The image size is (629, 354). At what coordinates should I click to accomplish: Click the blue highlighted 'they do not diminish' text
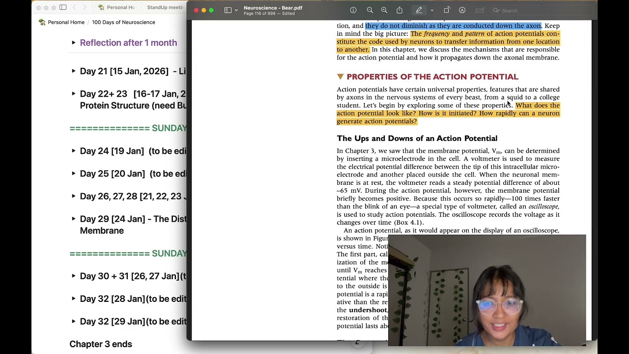[x=453, y=26]
